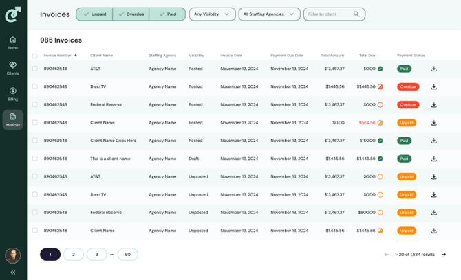Go to next results page arrow
This screenshot has height=280, width=461.
(443, 255)
